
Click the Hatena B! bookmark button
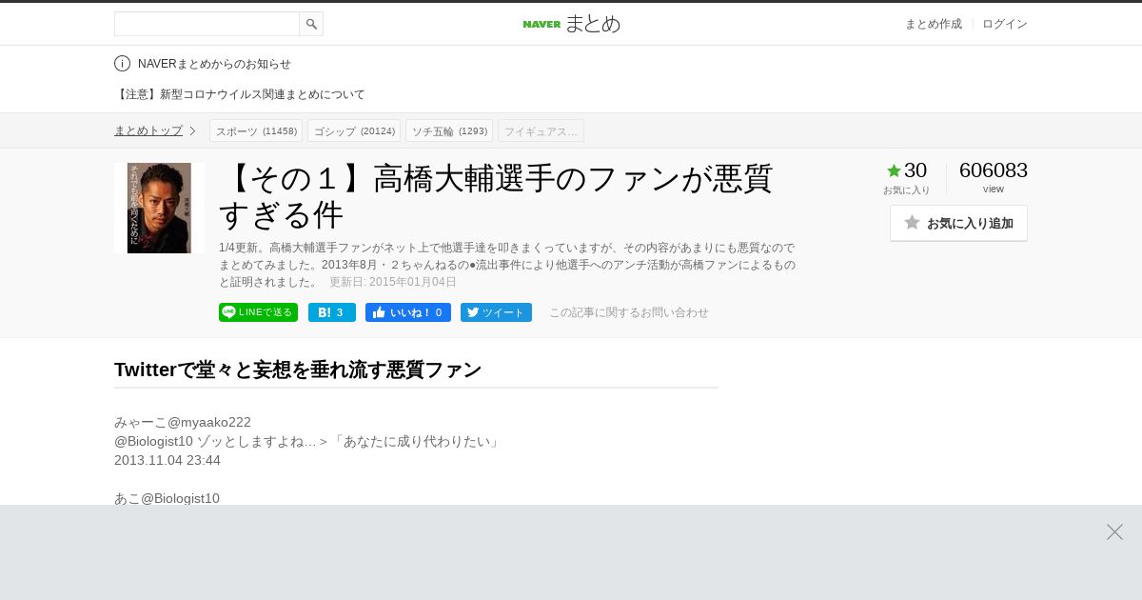(x=332, y=312)
